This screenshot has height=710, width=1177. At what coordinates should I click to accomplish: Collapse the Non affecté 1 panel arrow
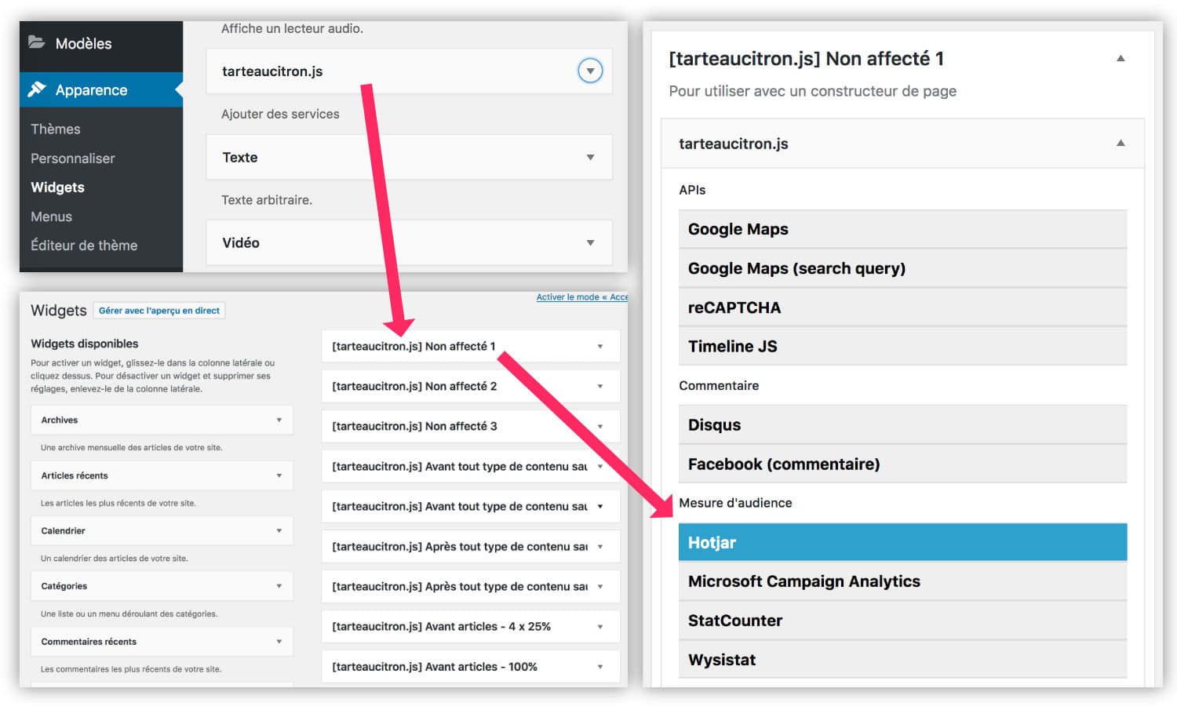pos(1121,59)
